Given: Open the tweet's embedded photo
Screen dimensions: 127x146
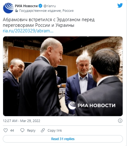Looking at the screenshot, I should click(x=63, y=76).
